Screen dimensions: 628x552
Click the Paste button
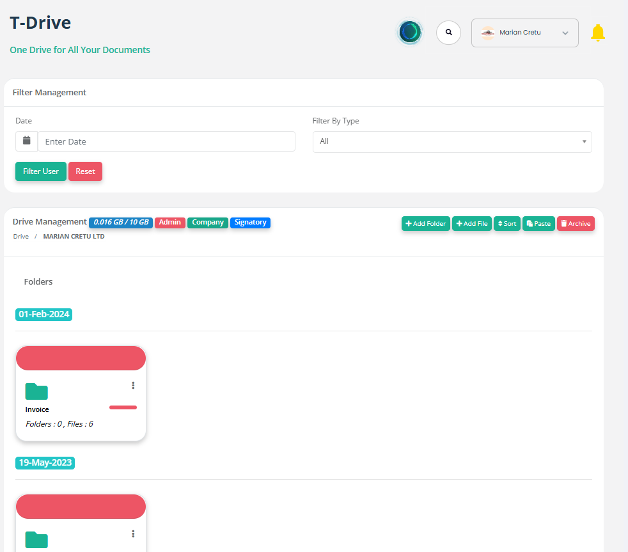pyautogui.click(x=538, y=224)
